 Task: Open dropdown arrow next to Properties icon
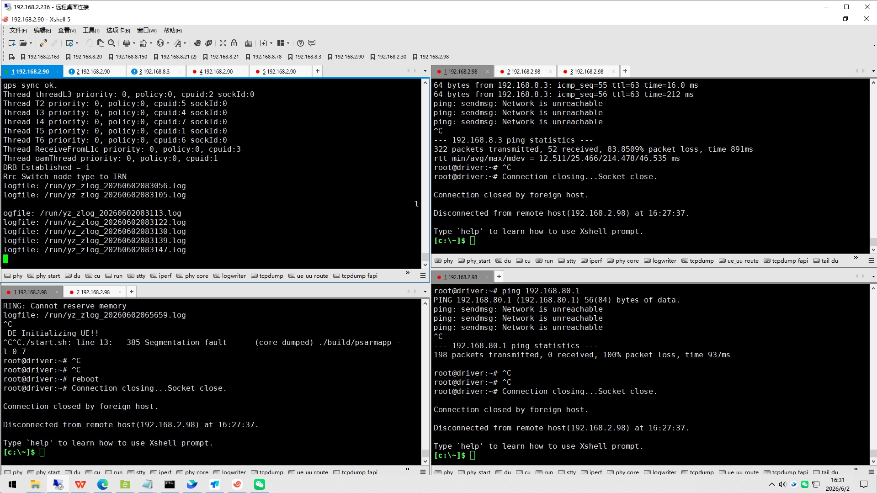click(77, 43)
